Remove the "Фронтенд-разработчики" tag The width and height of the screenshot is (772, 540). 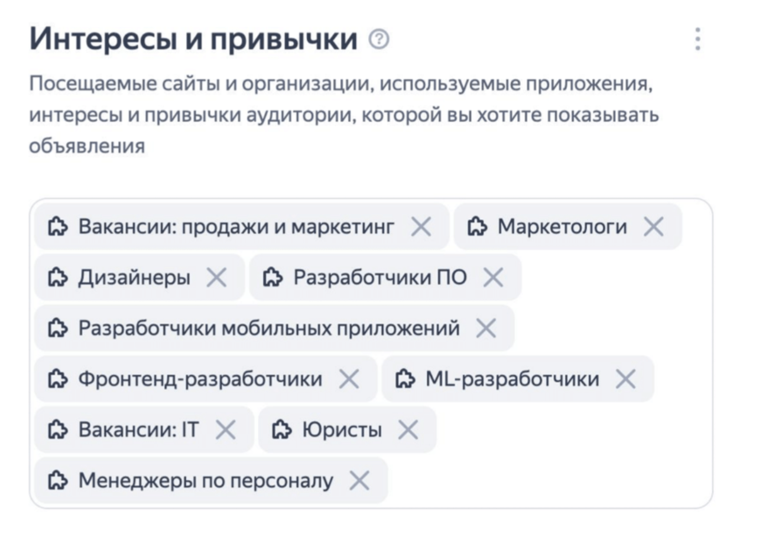coord(349,379)
